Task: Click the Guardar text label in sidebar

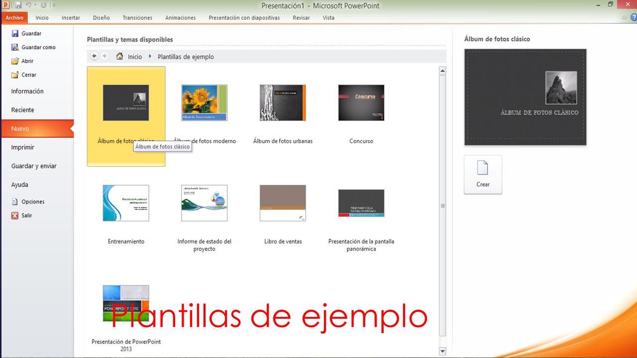Action: (x=31, y=33)
